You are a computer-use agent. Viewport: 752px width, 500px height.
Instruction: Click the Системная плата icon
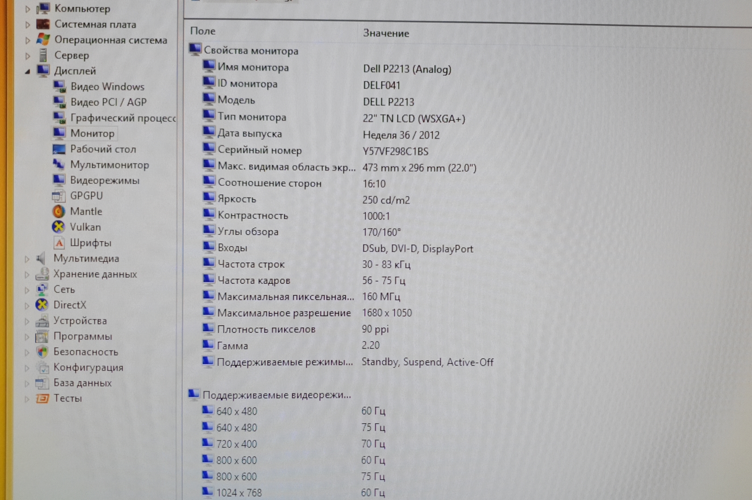point(43,24)
